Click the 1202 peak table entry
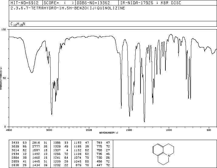The width and height of the screenshot is (217, 168). pyautogui.click(x=57, y=165)
